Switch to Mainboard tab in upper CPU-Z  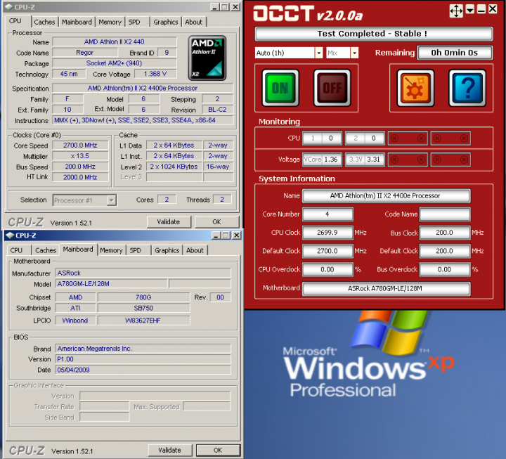tap(77, 22)
